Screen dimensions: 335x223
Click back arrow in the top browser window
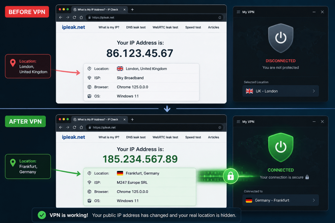coord(61,18)
